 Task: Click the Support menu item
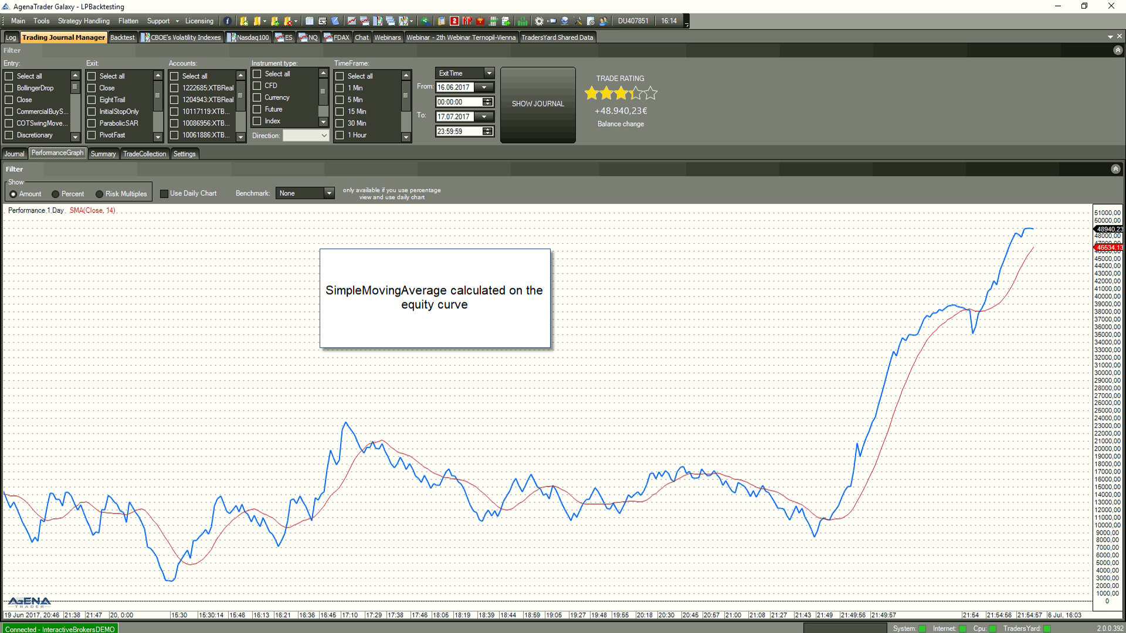point(158,20)
